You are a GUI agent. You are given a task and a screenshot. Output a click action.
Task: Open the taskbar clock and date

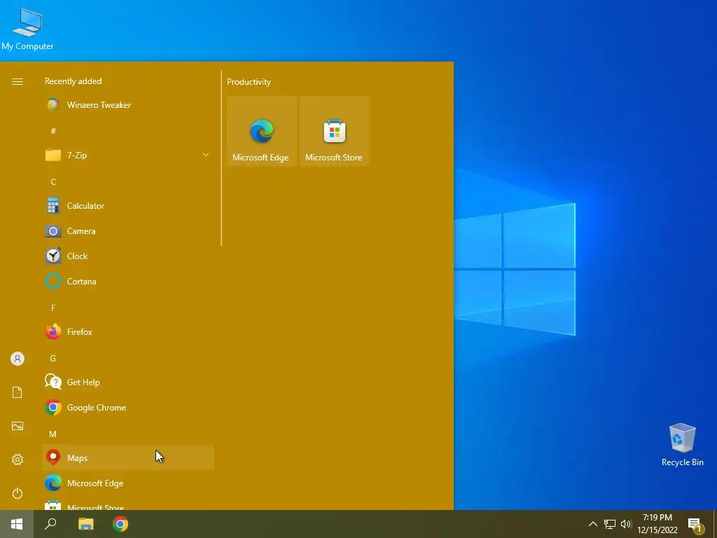point(657,524)
